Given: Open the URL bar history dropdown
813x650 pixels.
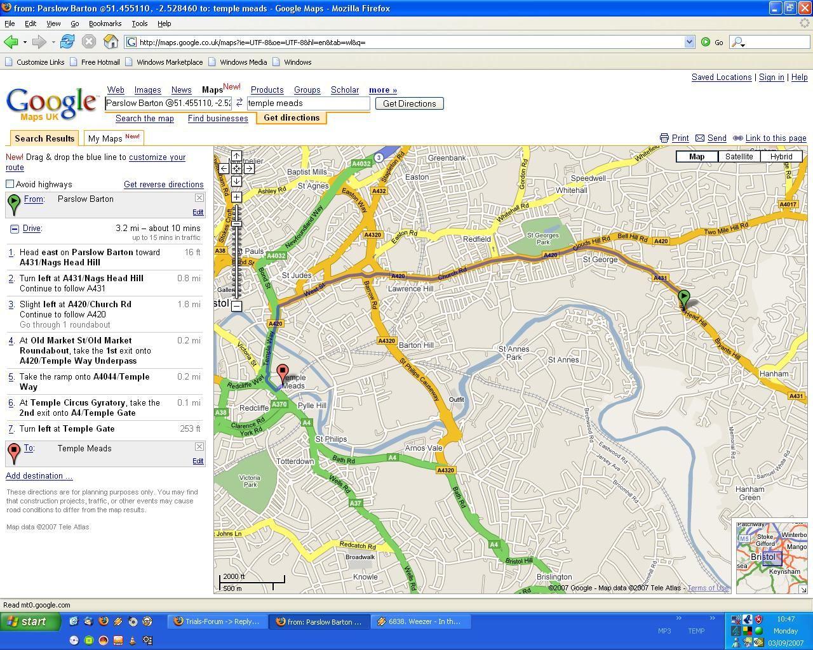Looking at the screenshot, I should pyautogui.click(x=689, y=42).
